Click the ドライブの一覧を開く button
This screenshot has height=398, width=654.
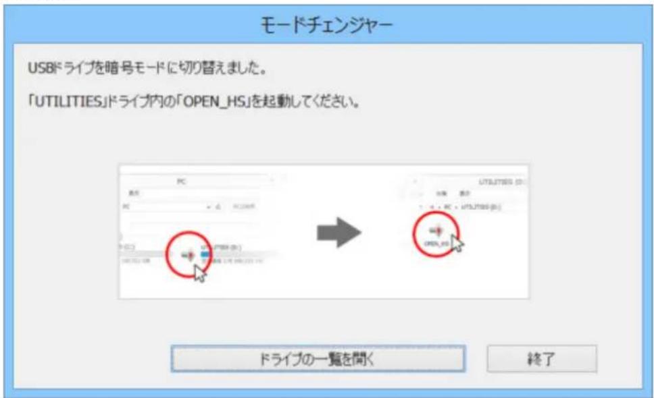318,358
